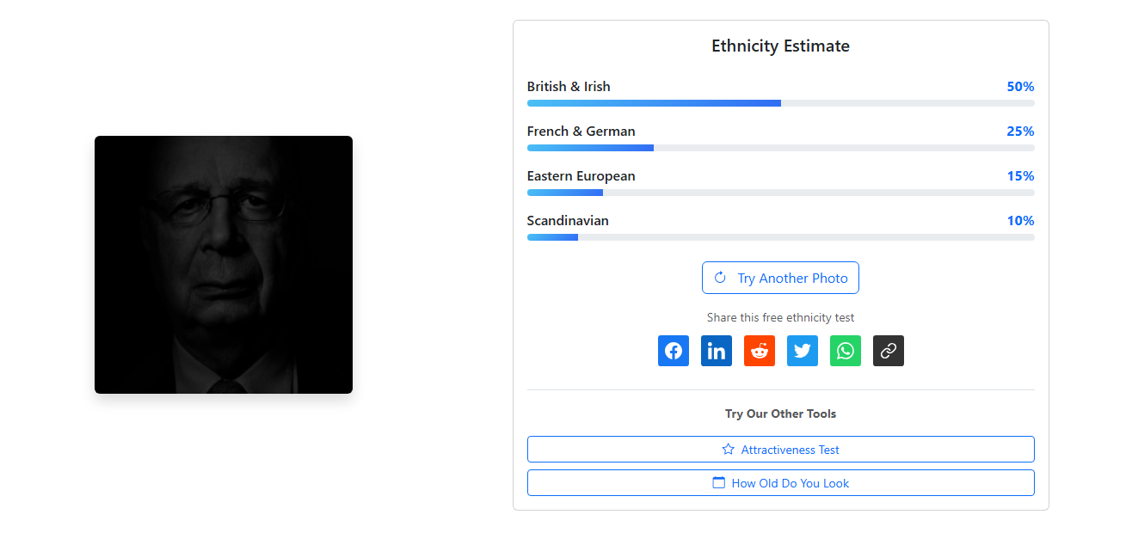The height and width of the screenshot is (533, 1132).
Task: Click the 50% British & Irish value
Action: (1020, 87)
